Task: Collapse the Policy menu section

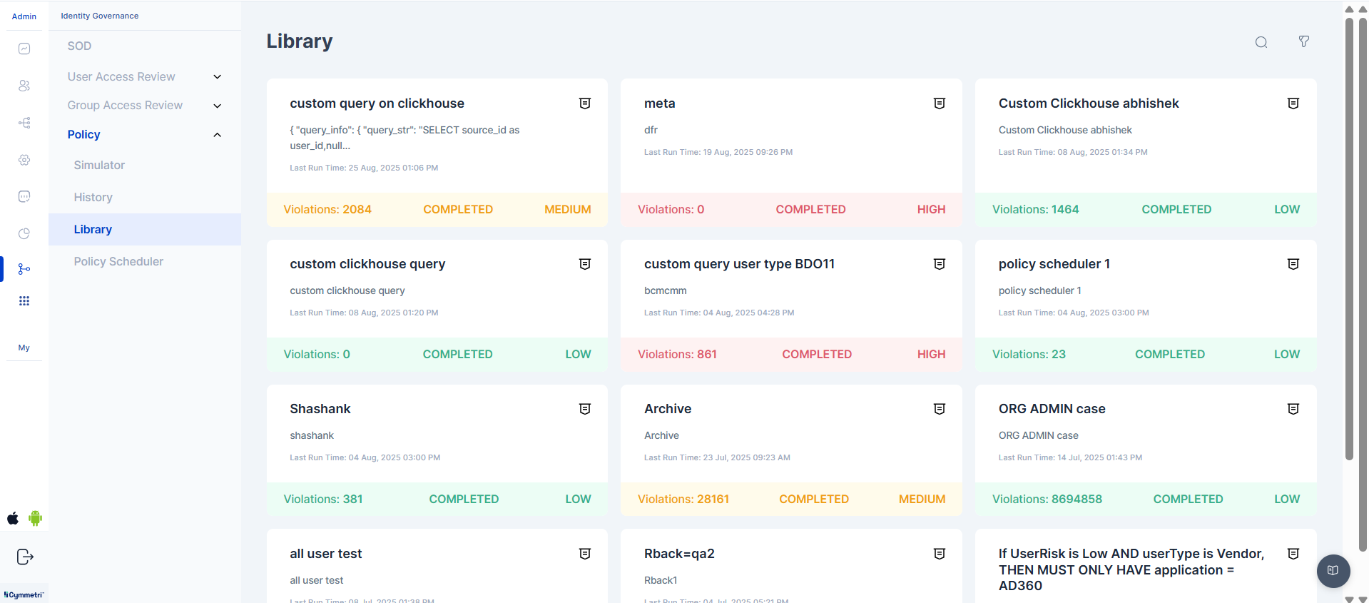Action: (x=217, y=135)
